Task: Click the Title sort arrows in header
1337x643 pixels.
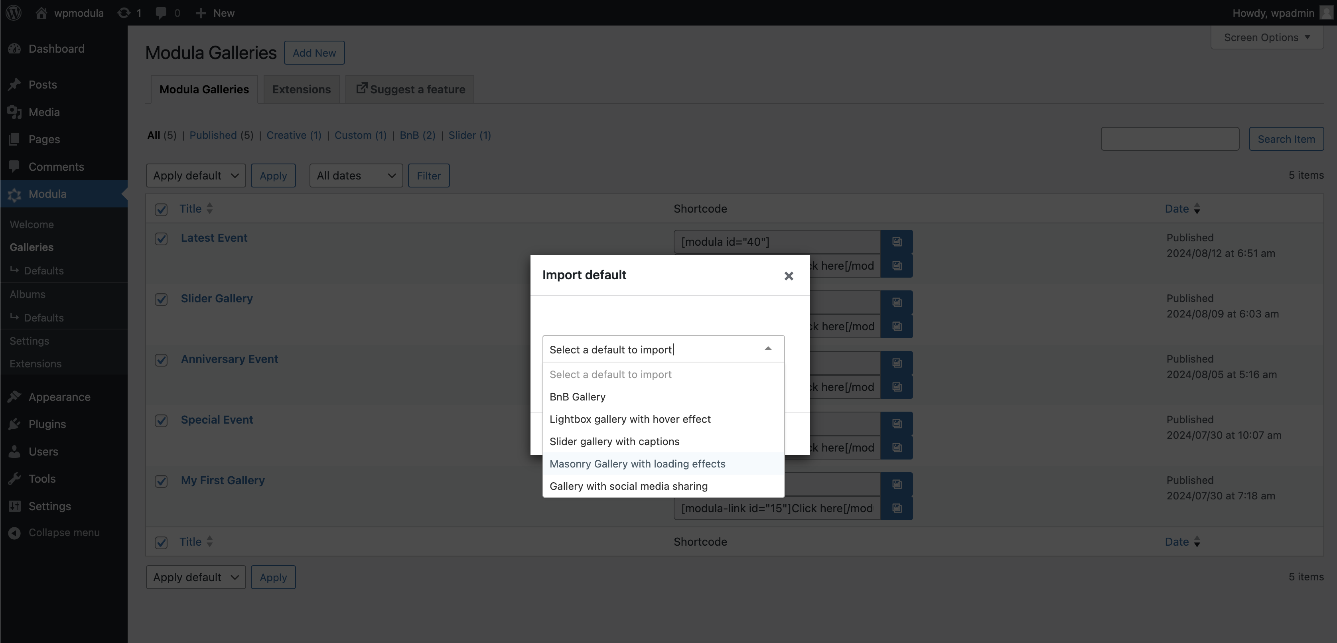Action: pyautogui.click(x=210, y=209)
